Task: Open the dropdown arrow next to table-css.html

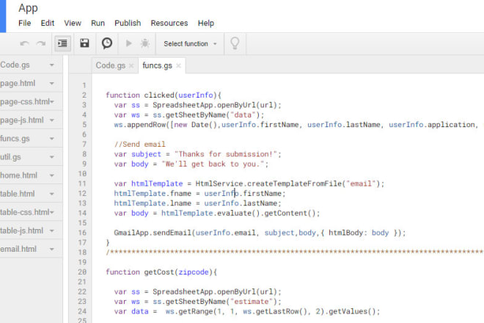Action: pos(52,212)
